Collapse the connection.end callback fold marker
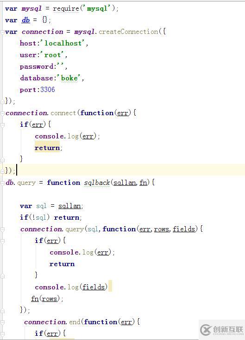 [2, 322]
